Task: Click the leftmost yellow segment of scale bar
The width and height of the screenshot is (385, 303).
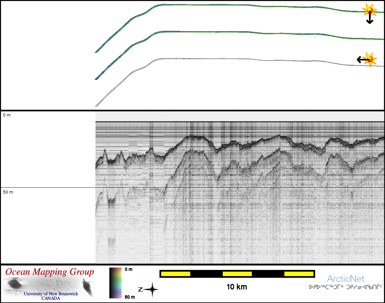Action: 176,274
